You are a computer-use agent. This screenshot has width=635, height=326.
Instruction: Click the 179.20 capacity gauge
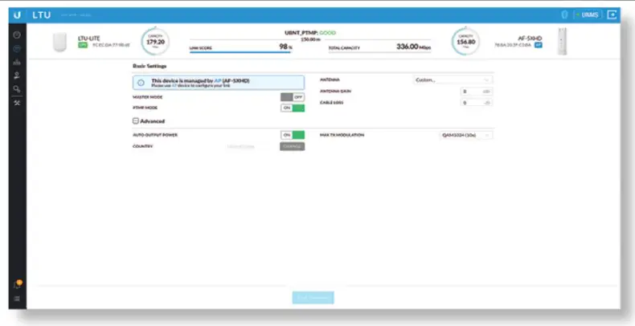coord(155,41)
